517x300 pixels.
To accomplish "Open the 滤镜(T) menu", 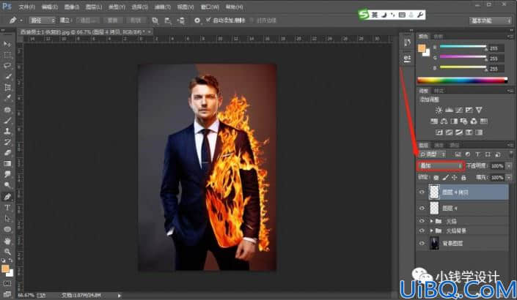I will (x=163, y=7).
